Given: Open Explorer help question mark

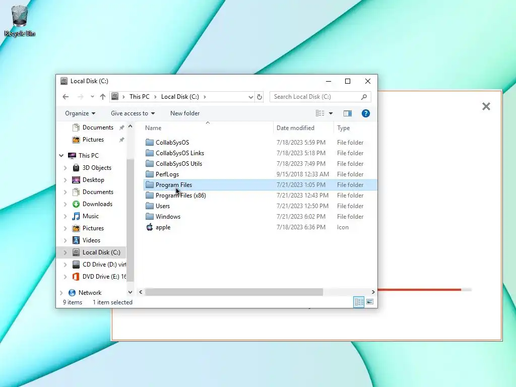Looking at the screenshot, I should [x=366, y=113].
